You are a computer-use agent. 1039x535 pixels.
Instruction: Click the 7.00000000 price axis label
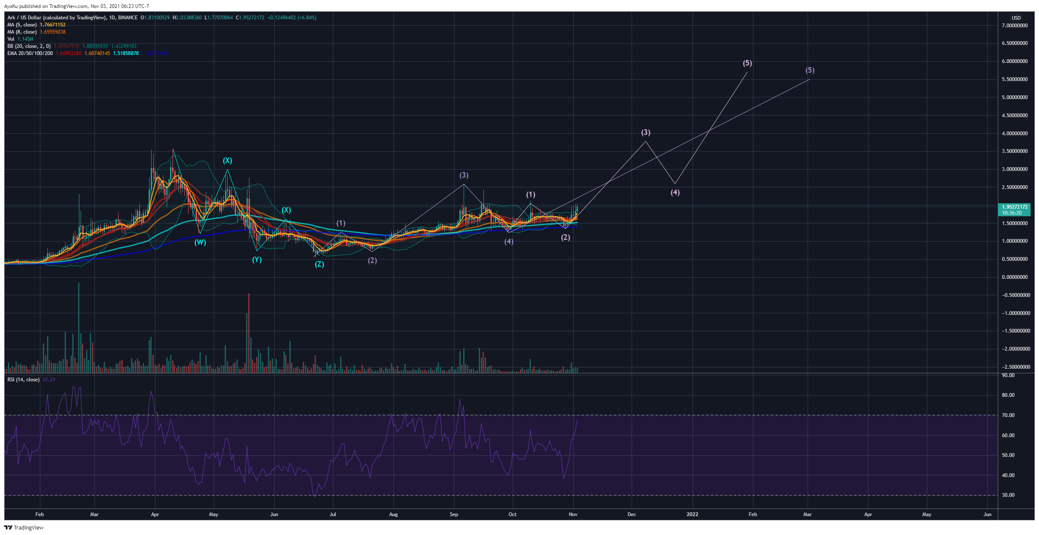tap(1015, 26)
